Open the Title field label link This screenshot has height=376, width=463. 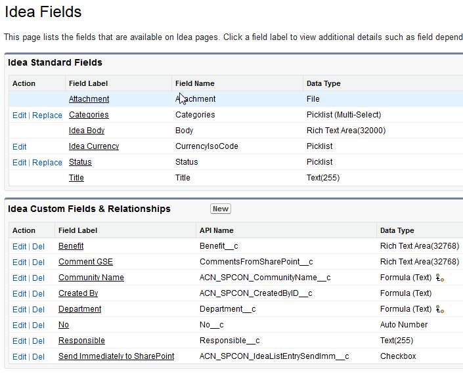coord(76,178)
